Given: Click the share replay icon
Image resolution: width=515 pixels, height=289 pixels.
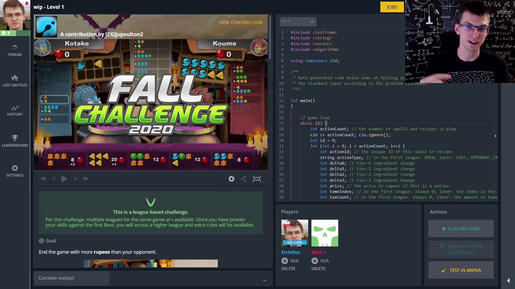Looking at the screenshot, I should [x=243, y=179].
